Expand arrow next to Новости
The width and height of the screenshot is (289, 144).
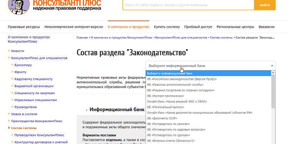click(9, 51)
